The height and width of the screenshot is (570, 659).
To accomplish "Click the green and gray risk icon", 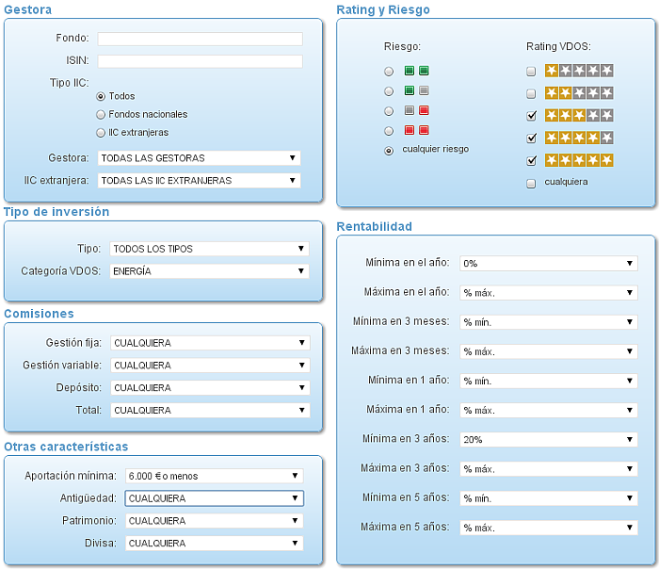I will tap(416, 90).
